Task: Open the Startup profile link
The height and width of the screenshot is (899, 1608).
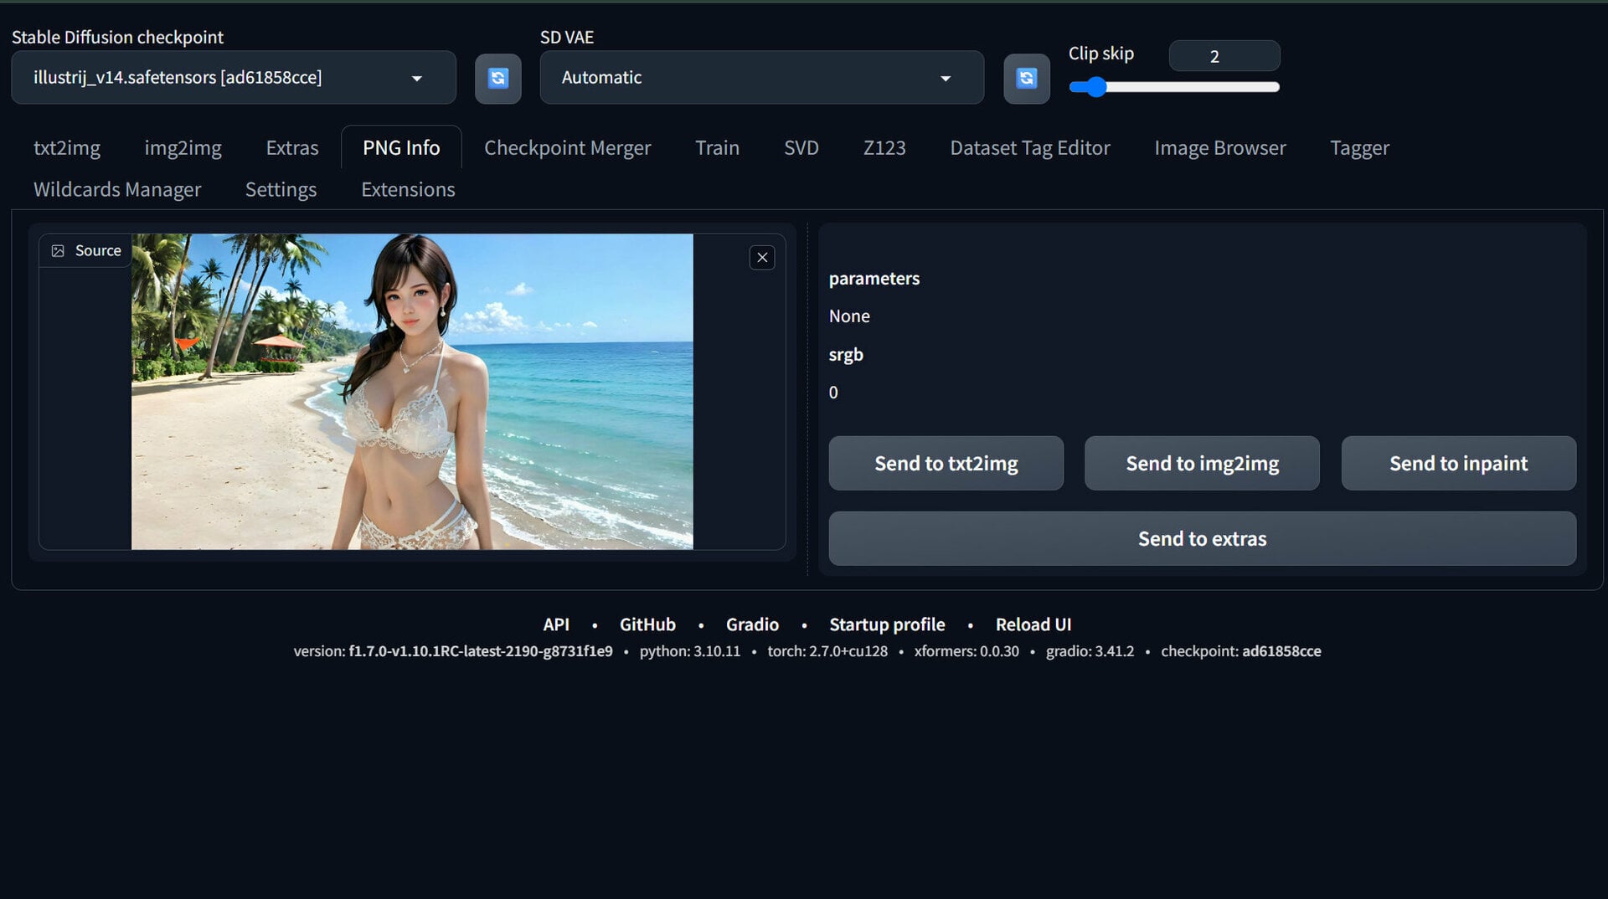Action: tap(887, 624)
